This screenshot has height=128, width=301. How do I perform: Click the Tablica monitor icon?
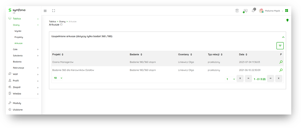click(10, 18)
